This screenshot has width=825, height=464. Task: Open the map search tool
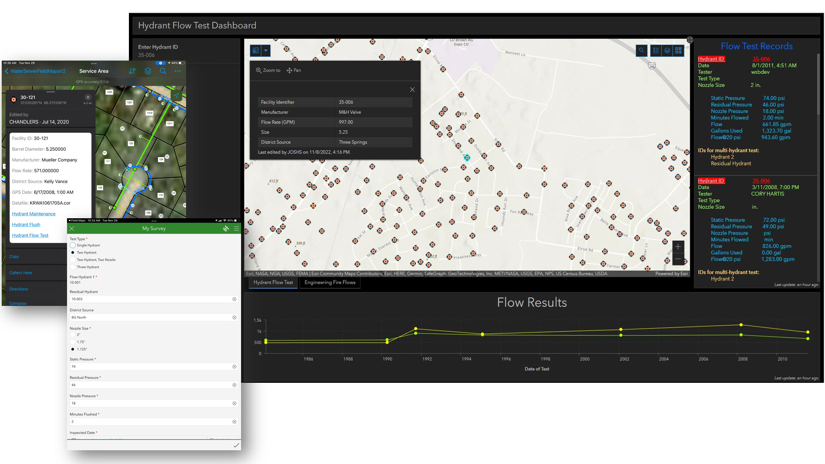[641, 51]
